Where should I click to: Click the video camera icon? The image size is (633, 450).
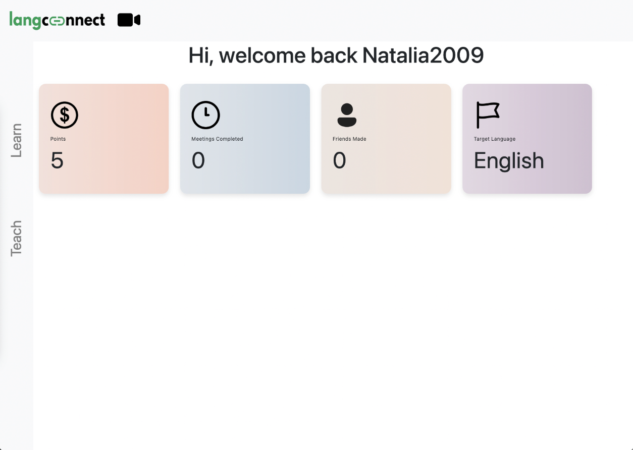[129, 20]
